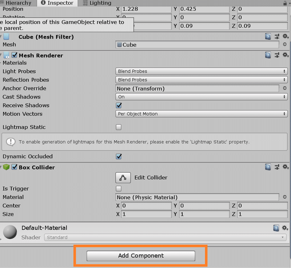Image resolution: width=291 pixels, height=268 pixels.
Task: Click the Size X field
Action: pos(146,214)
